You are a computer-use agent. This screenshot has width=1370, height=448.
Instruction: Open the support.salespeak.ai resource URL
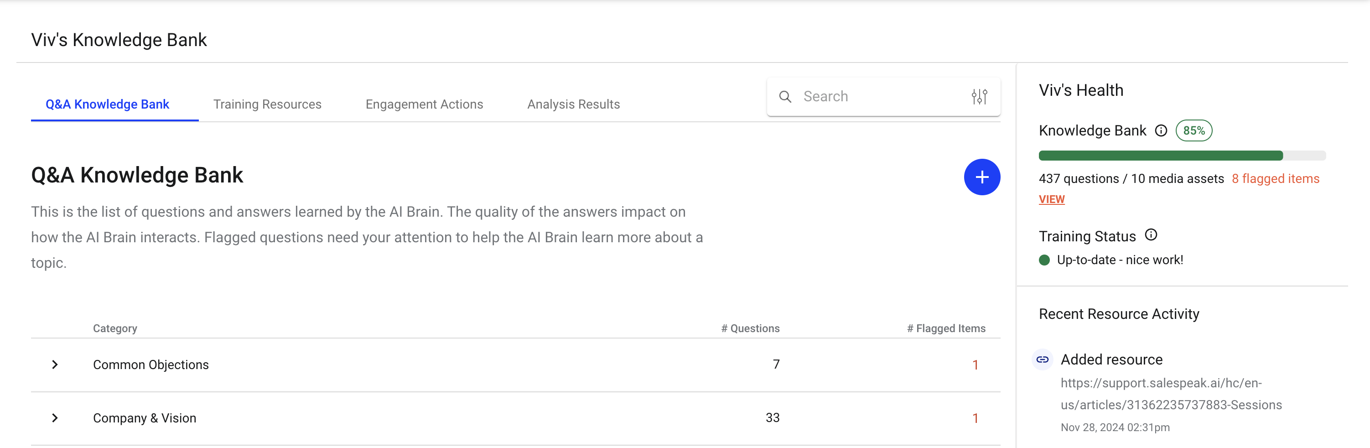tap(1171, 394)
